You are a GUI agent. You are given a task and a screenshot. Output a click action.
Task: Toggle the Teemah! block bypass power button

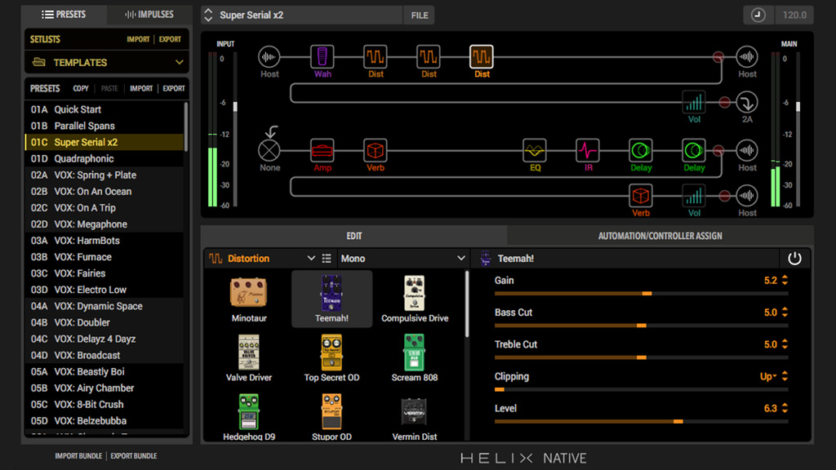(794, 259)
